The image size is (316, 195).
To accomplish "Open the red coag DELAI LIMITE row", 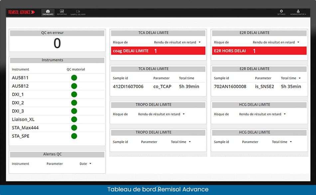I will 158,51.
